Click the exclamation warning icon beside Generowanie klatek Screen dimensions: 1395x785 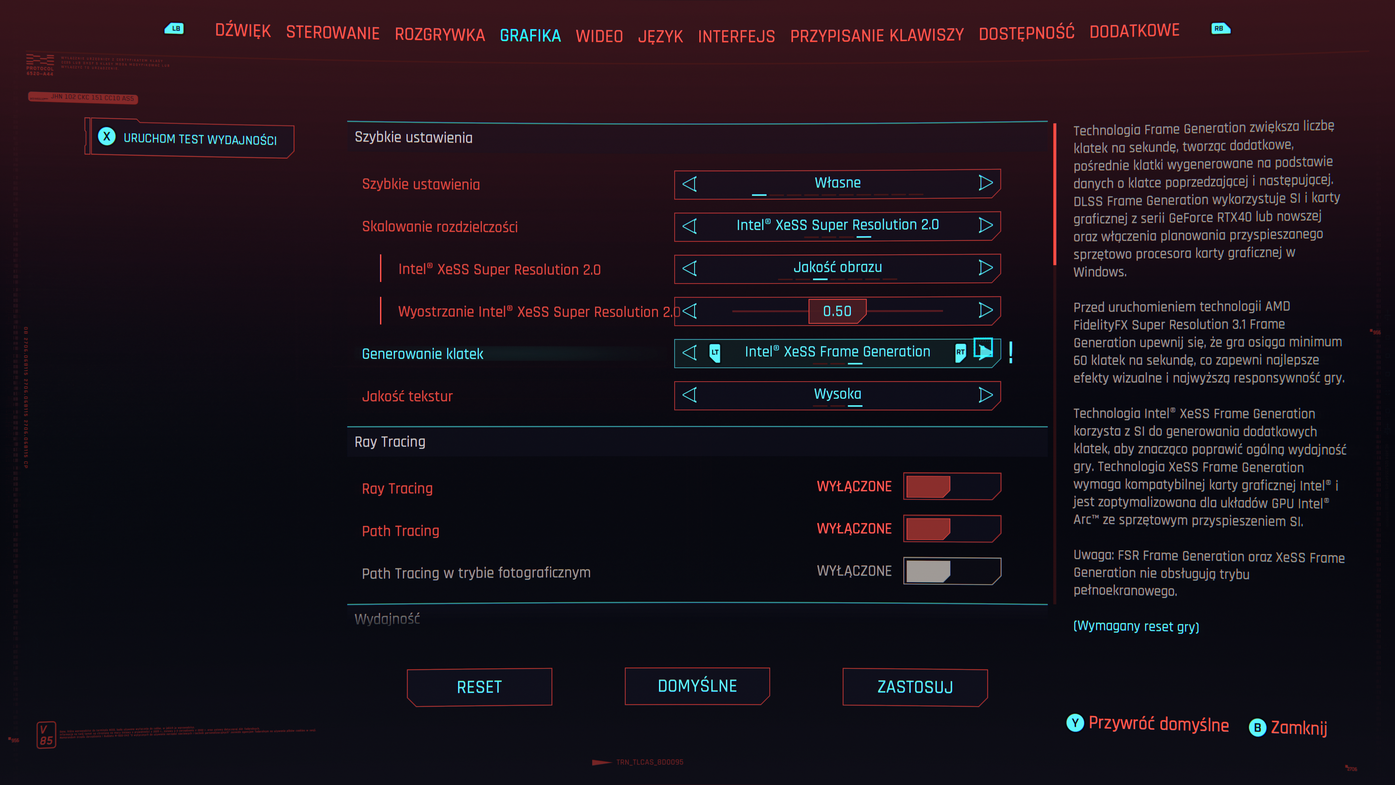[1011, 353]
